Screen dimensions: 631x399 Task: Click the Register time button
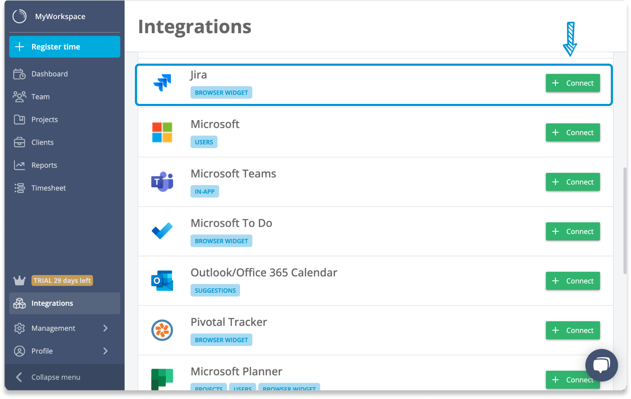(x=64, y=47)
